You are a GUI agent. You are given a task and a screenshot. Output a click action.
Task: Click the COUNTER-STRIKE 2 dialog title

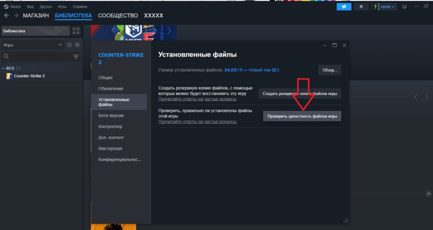point(121,59)
